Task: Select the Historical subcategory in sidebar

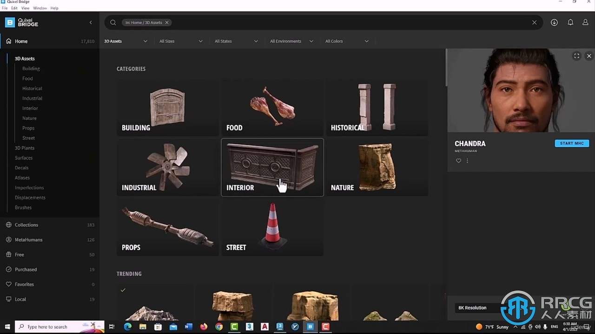Action: tap(32, 89)
